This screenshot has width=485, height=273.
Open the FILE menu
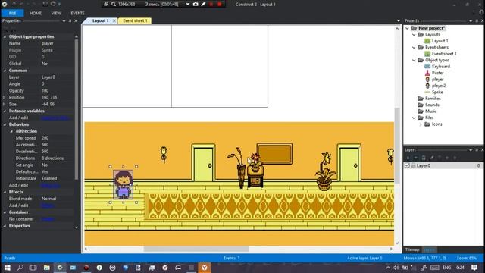[12, 14]
